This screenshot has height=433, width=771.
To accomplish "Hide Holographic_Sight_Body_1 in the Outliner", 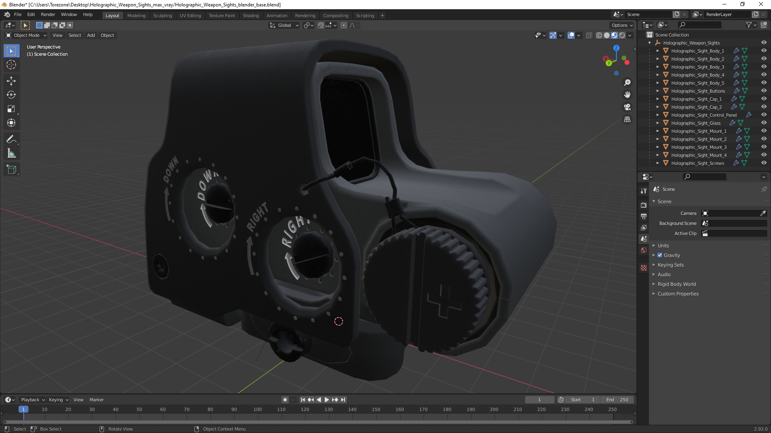I will 764,51.
